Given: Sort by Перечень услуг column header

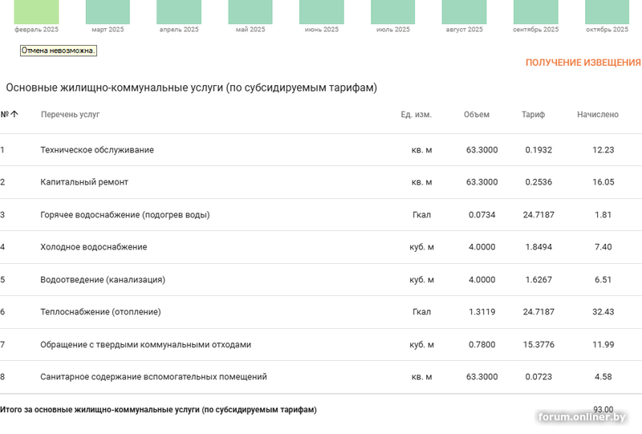Looking at the screenshot, I should tap(70, 115).
